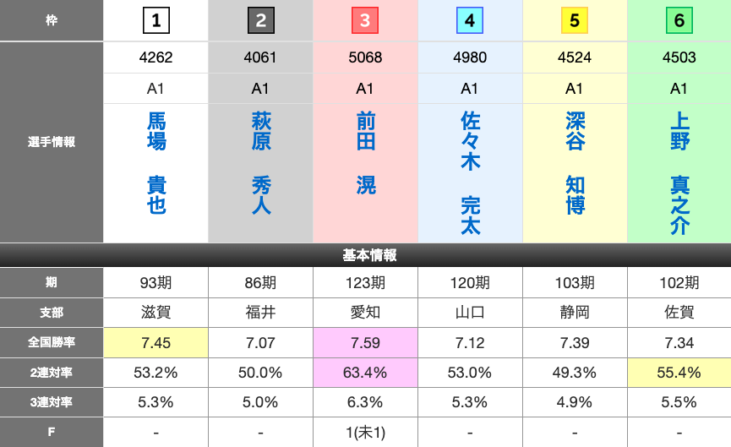Viewport: 731px width, 447px height.
Task: Click the green lane 6 number badge
Action: click(679, 20)
